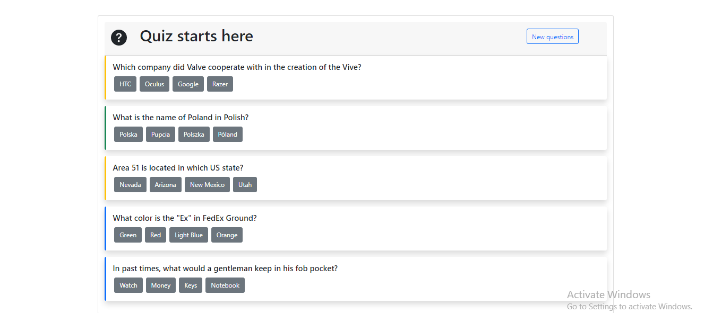Select the Keys answer option
This screenshot has height=313, width=713.
point(191,285)
